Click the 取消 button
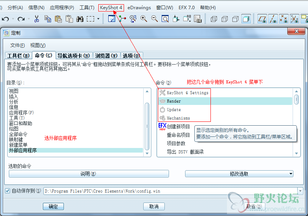The width and height of the screenshot is (308, 216). pyautogui.click(x=154, y=206)
